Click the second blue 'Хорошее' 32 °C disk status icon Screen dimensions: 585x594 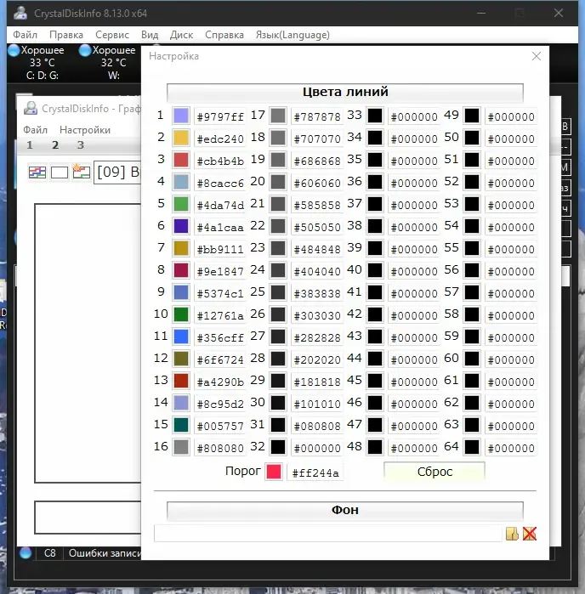(x=85, y=50)
